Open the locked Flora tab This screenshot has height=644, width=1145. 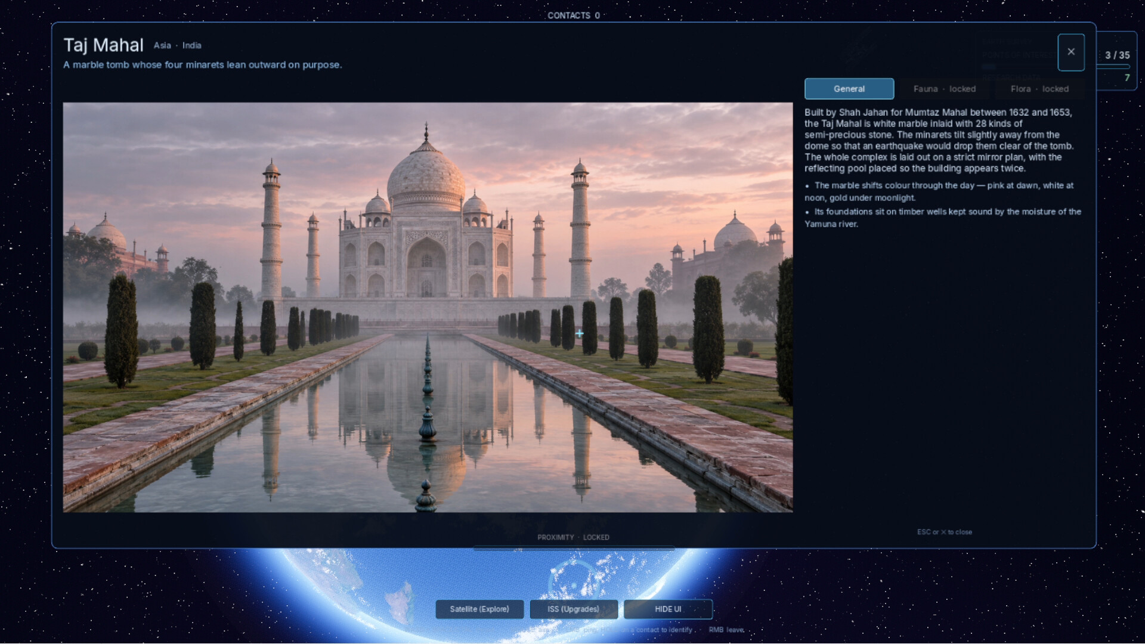pos(1039,89)
